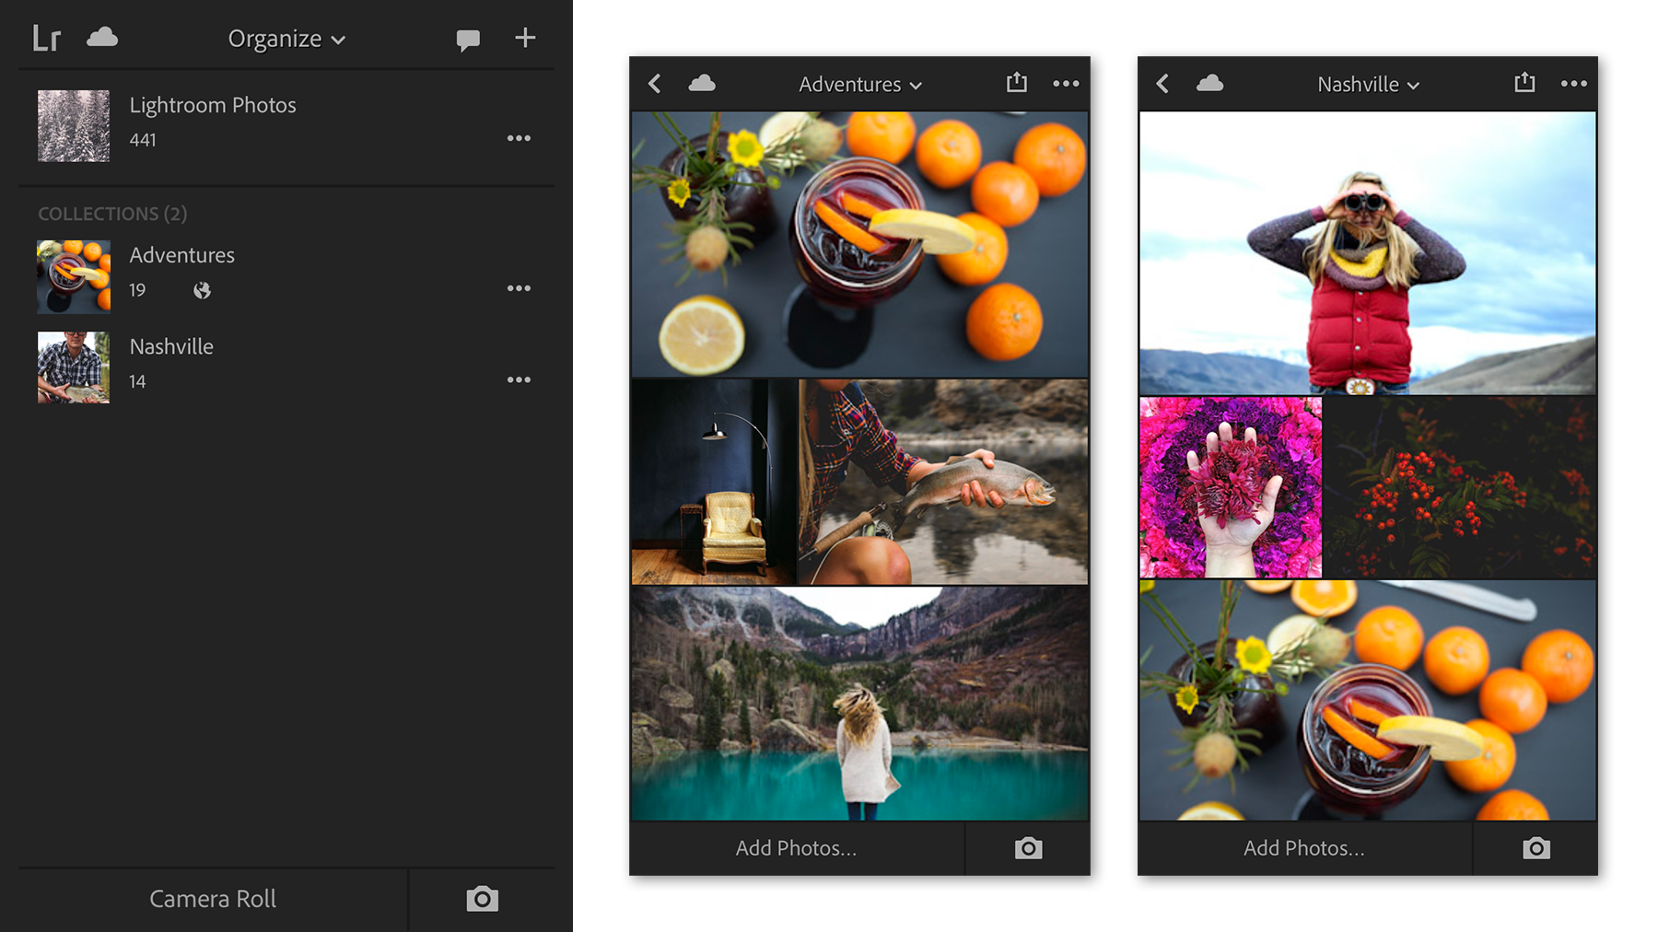The image size is (1658, 932).
Task: Click the 19 photo count under Adventures
Action: click(x=137, y=290)
